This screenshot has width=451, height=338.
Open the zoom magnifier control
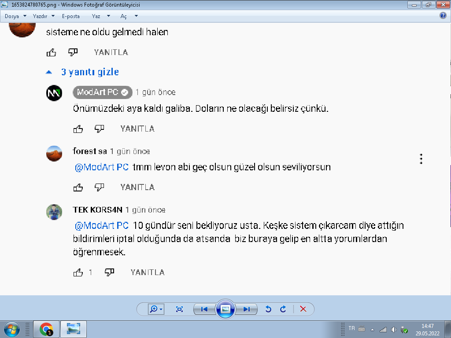[x=156, y=309]
